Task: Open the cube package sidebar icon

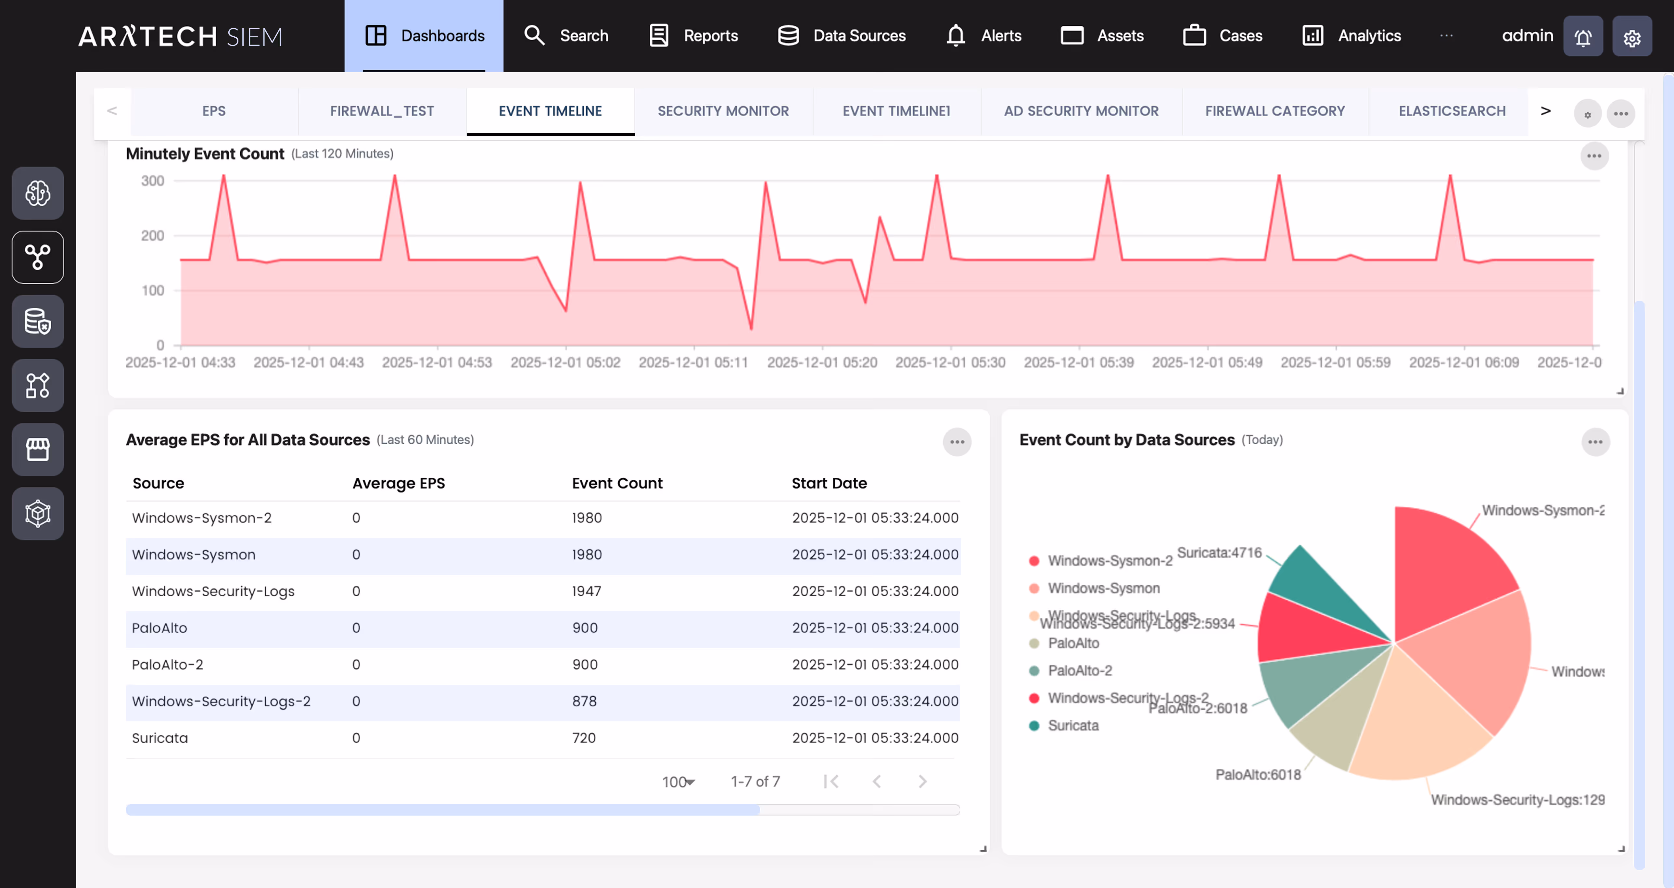Action: coord(38,514)
